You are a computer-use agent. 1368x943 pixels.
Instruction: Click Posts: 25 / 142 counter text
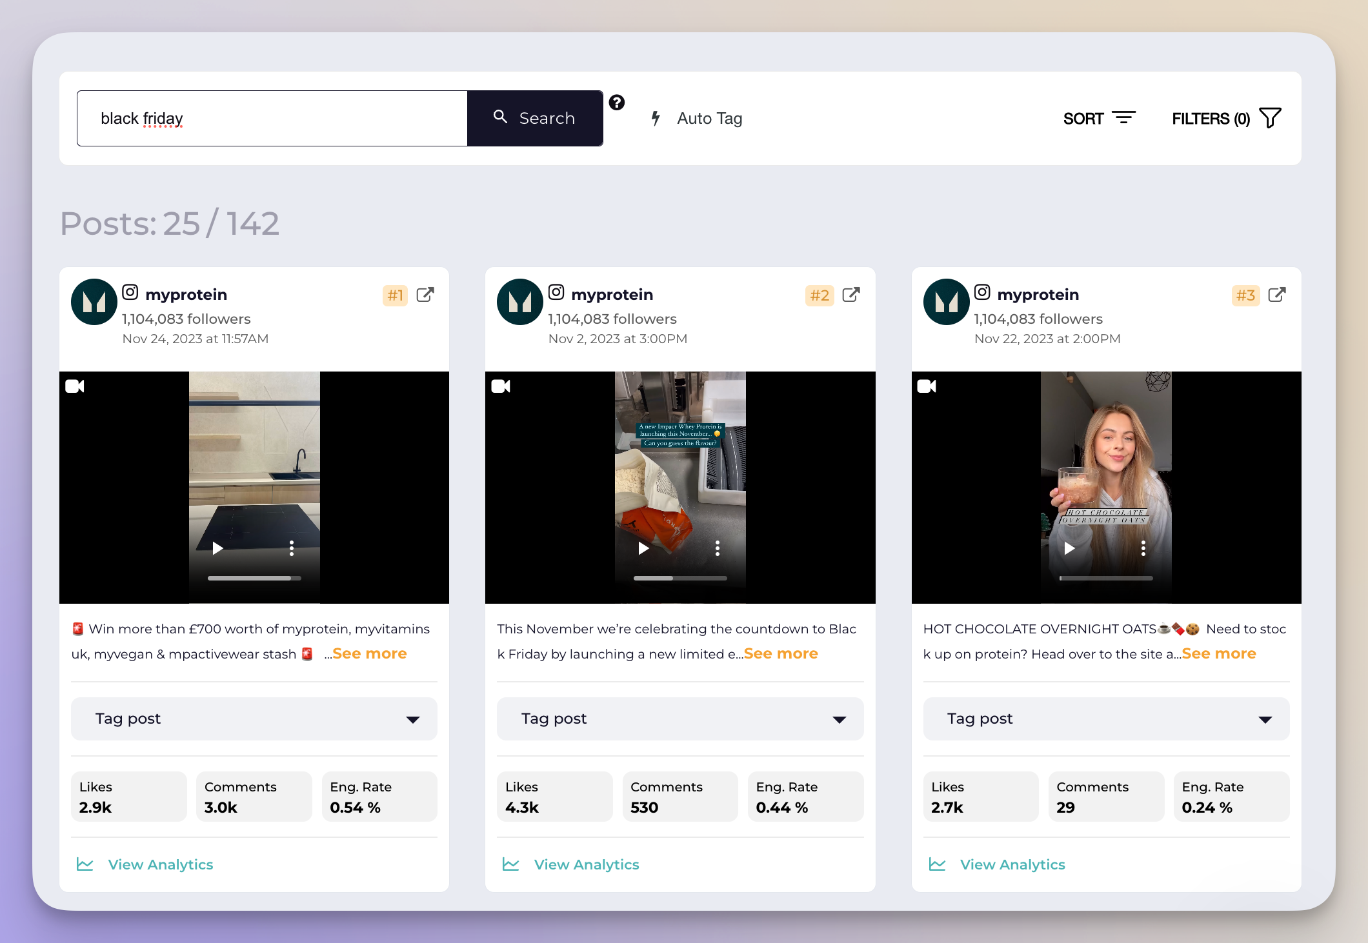(x=170, y=224)
